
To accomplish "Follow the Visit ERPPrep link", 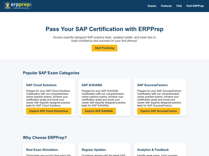I will pyautogui.click(x=195, y=6).
